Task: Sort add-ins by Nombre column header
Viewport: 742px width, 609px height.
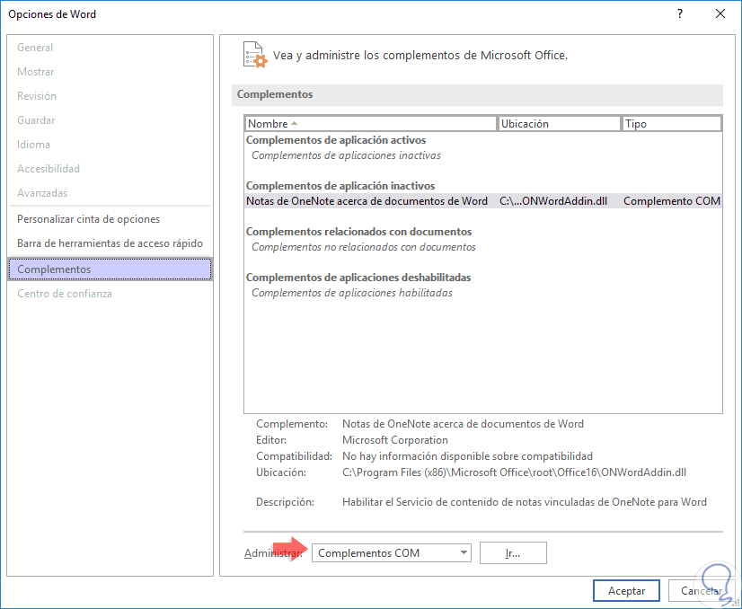Action: (x=371, y=123)
